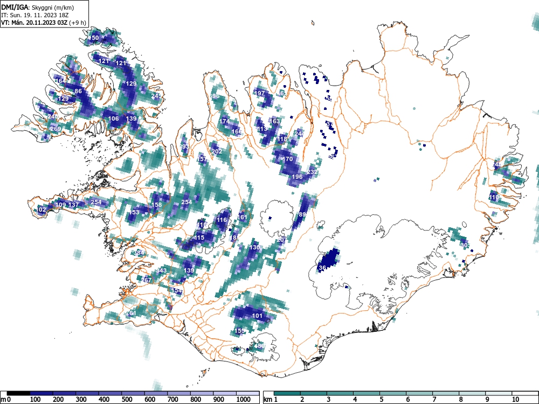Viewport: 539px width, 404px height.
Task: Select the VT: Mán. 20.11.2023 03Z line
Action: pos(44,23)
